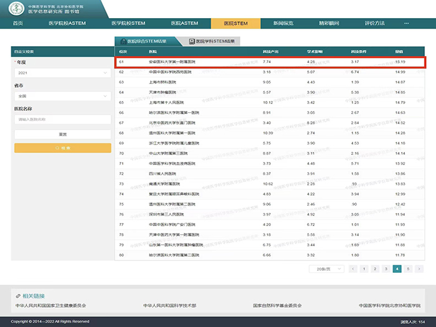
Task: Click the icon on 医院综合STEM结果 tab
Action: [x=123, y=41]
